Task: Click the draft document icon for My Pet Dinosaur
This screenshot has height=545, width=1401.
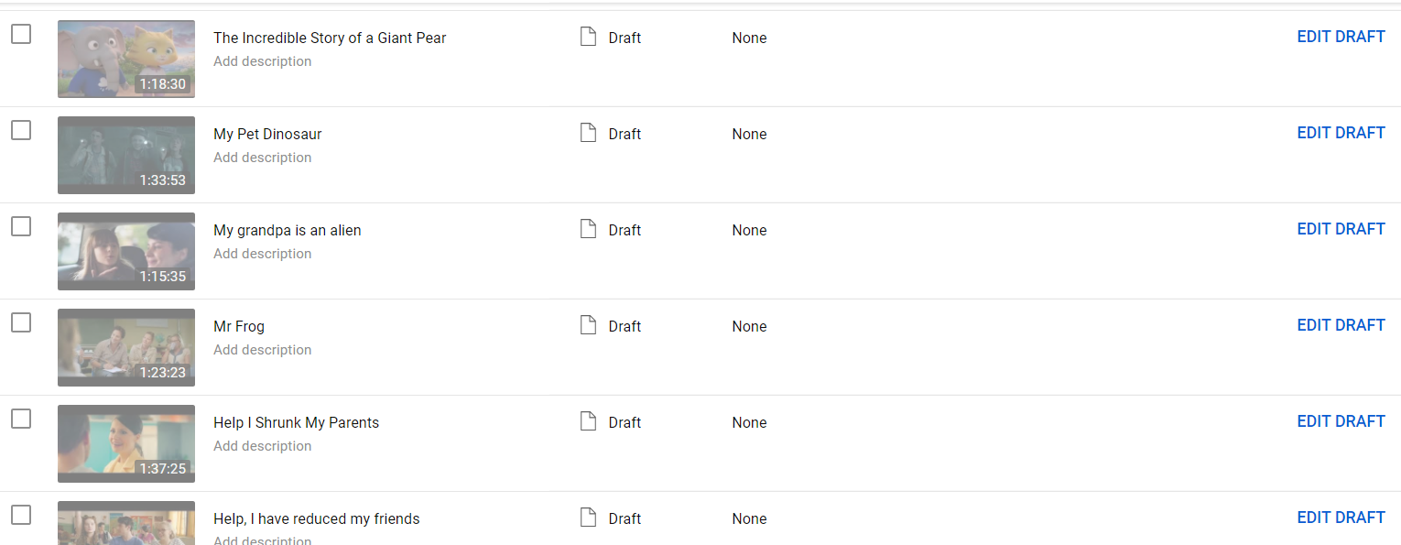Action: pos(589,133)
